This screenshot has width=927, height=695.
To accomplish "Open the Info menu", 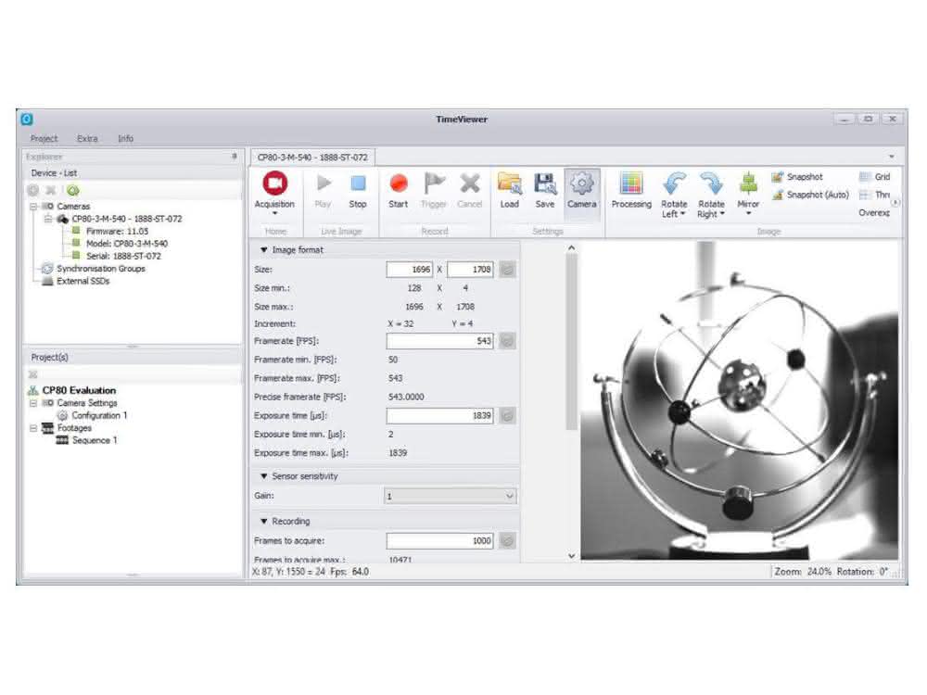I will click(125, 138).
